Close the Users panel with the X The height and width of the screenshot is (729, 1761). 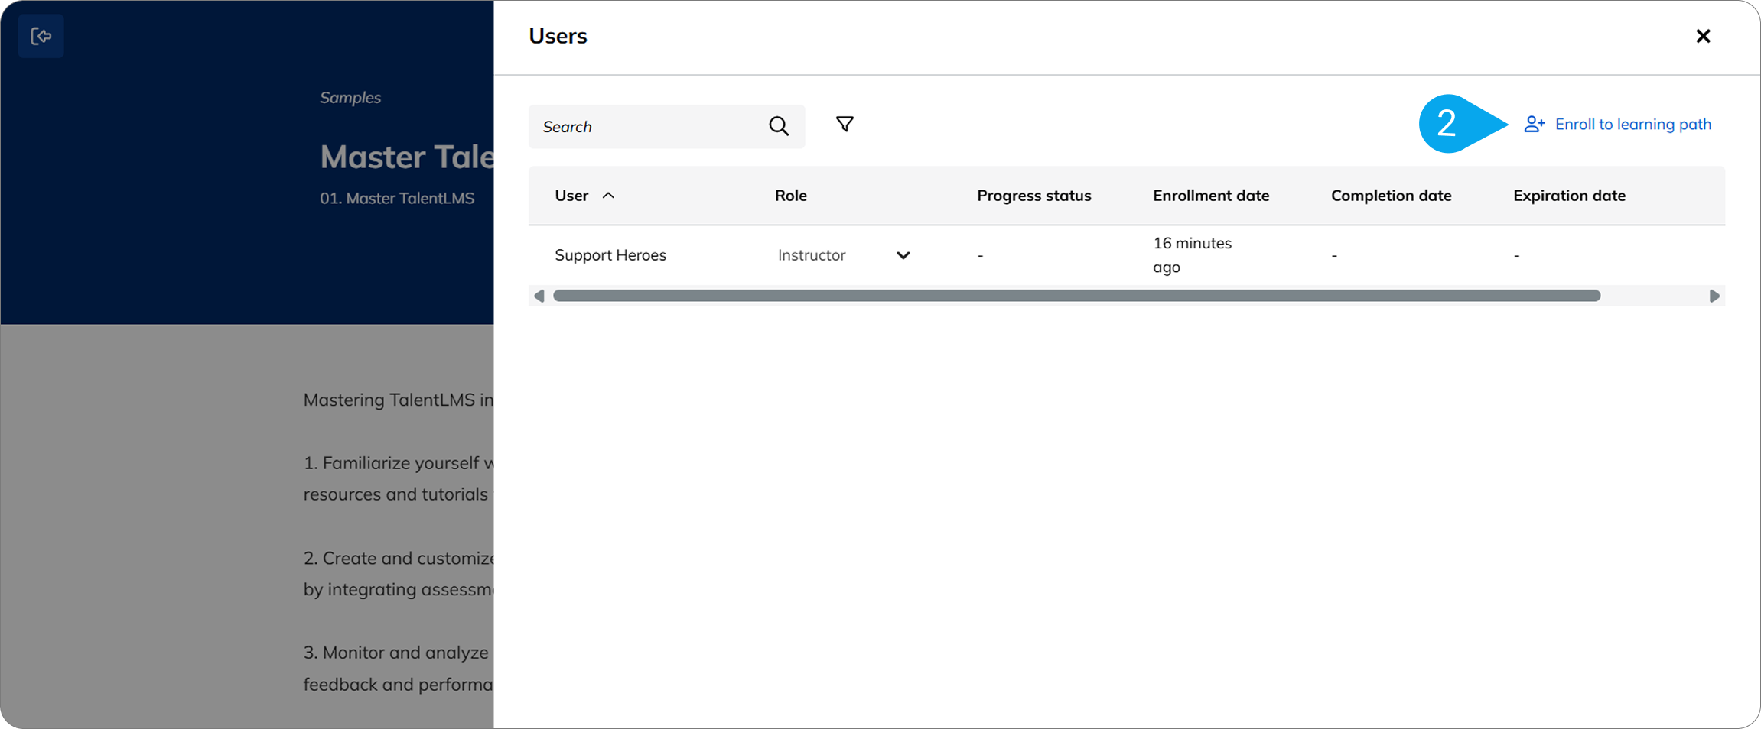click(x=1703, y=36)
